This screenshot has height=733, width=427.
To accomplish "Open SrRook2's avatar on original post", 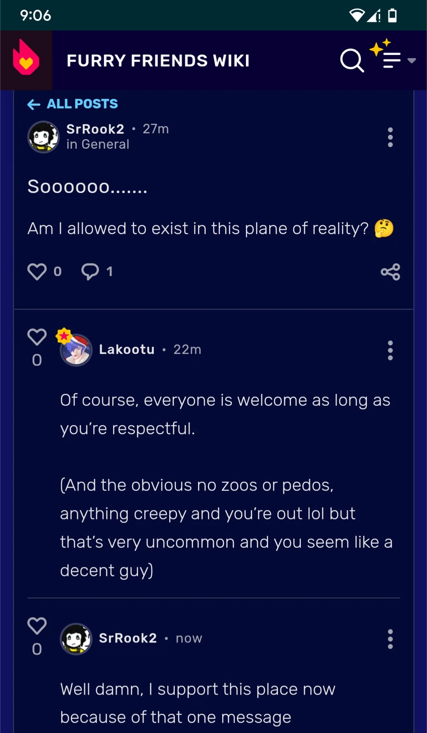I will 44,137.
